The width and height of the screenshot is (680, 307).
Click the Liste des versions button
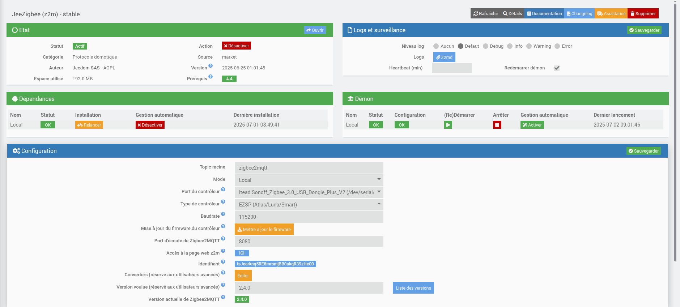coord(413,288)
